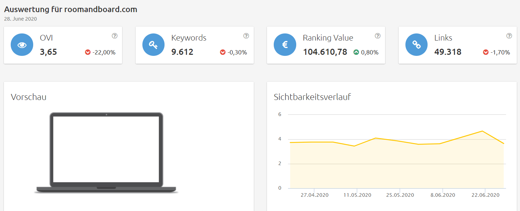Click the Ranking Value card title
520x211 pixels.
click(328, 38)
